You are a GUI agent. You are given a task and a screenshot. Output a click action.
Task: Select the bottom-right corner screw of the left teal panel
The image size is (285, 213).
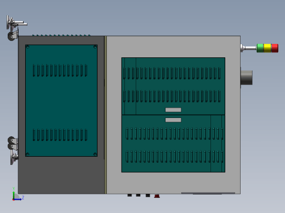pyautogui.click(x=95, y=155)
